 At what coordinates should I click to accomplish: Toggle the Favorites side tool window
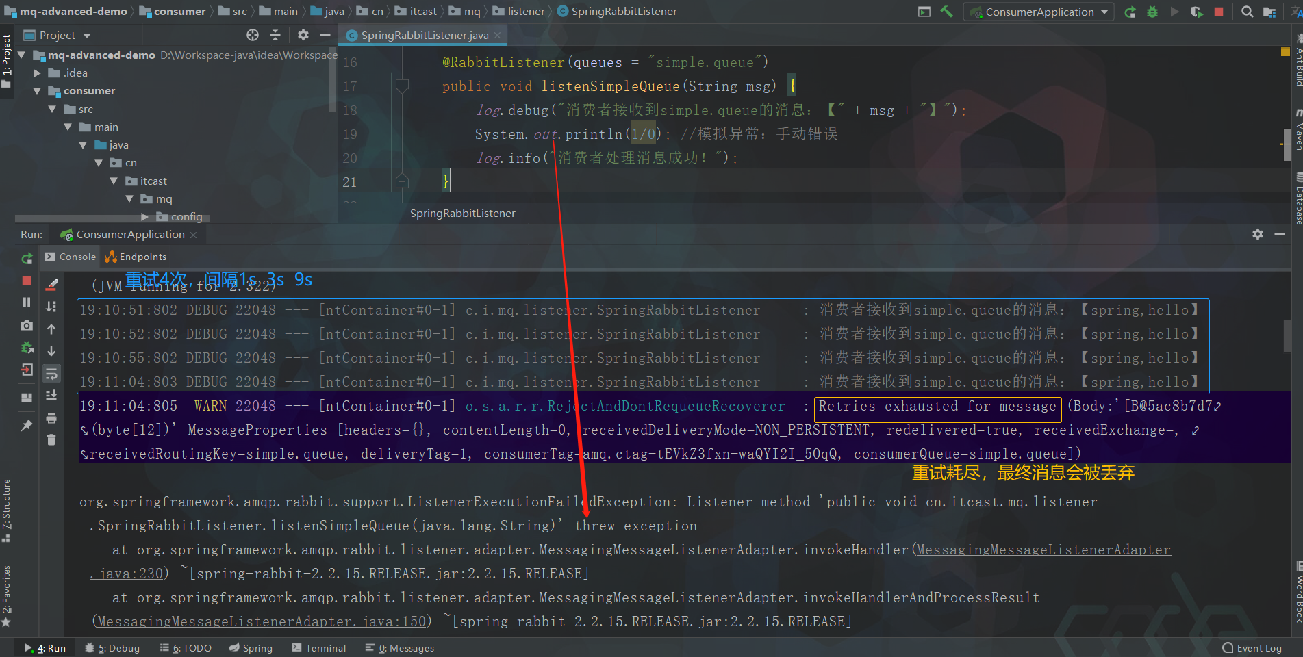pos(6,595)
